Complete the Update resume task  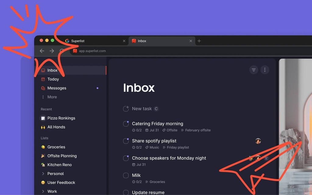[x=126, y=193]
